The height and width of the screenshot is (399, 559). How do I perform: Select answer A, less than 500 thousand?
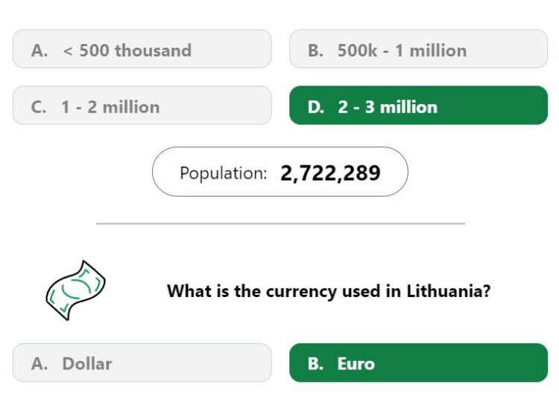click(142, 49)
